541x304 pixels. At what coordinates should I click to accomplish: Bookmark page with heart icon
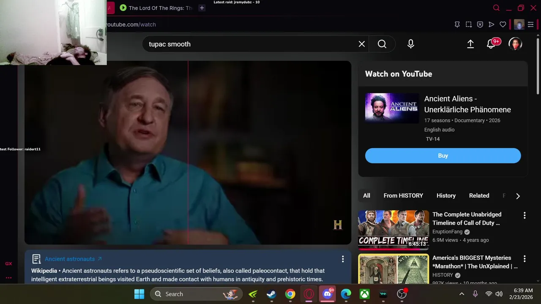503,24
